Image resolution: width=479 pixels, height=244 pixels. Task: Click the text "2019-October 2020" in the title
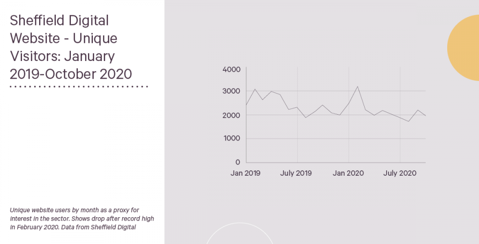point(71,74)
